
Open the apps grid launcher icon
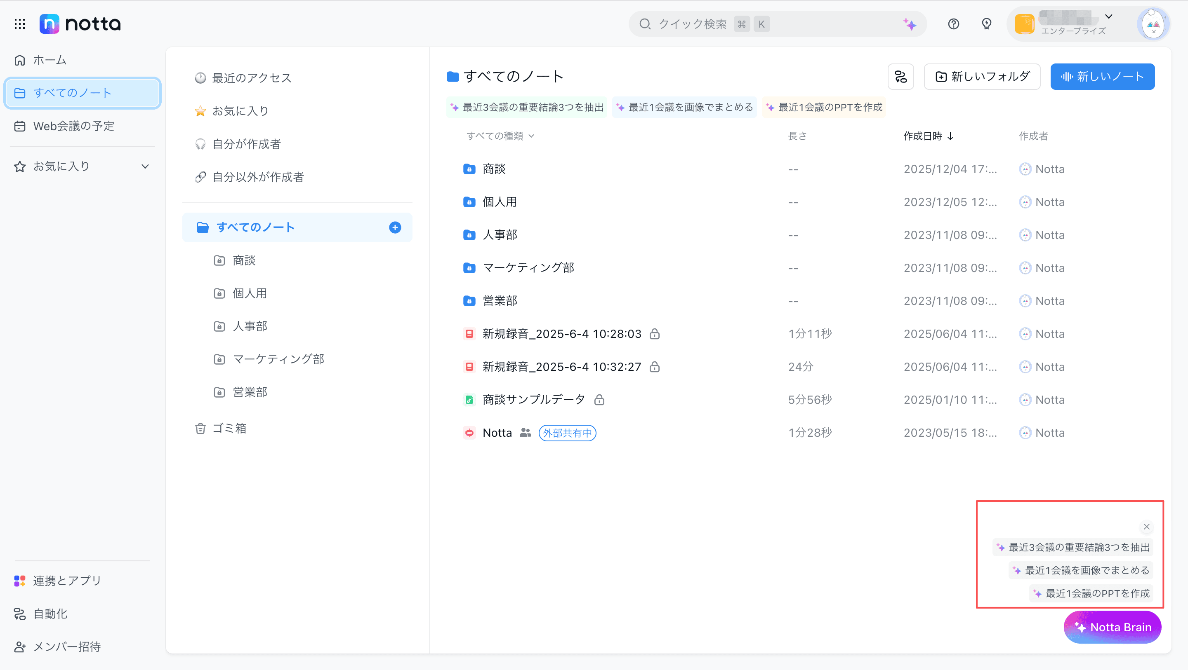pos(19,24)
